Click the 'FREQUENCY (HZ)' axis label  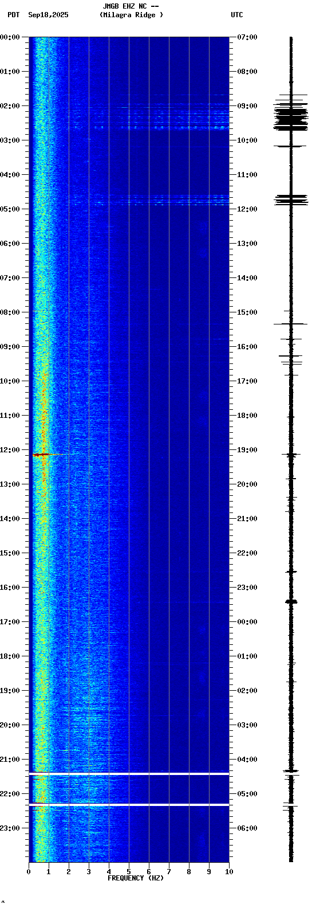point(136,878)
